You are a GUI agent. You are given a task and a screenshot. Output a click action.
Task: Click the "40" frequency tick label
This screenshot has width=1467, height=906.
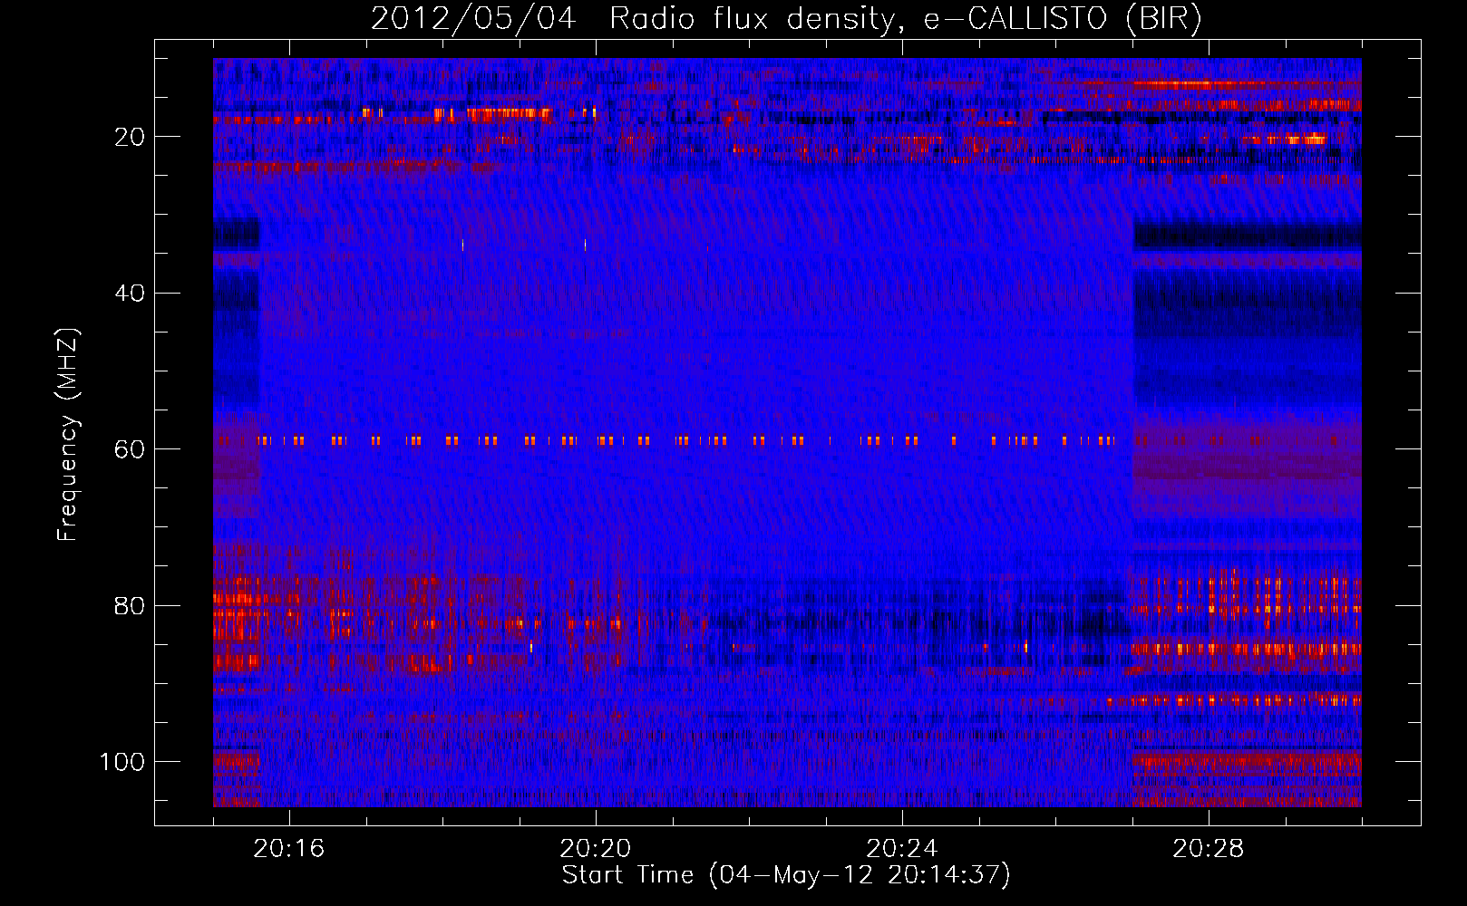click(130, 294)
